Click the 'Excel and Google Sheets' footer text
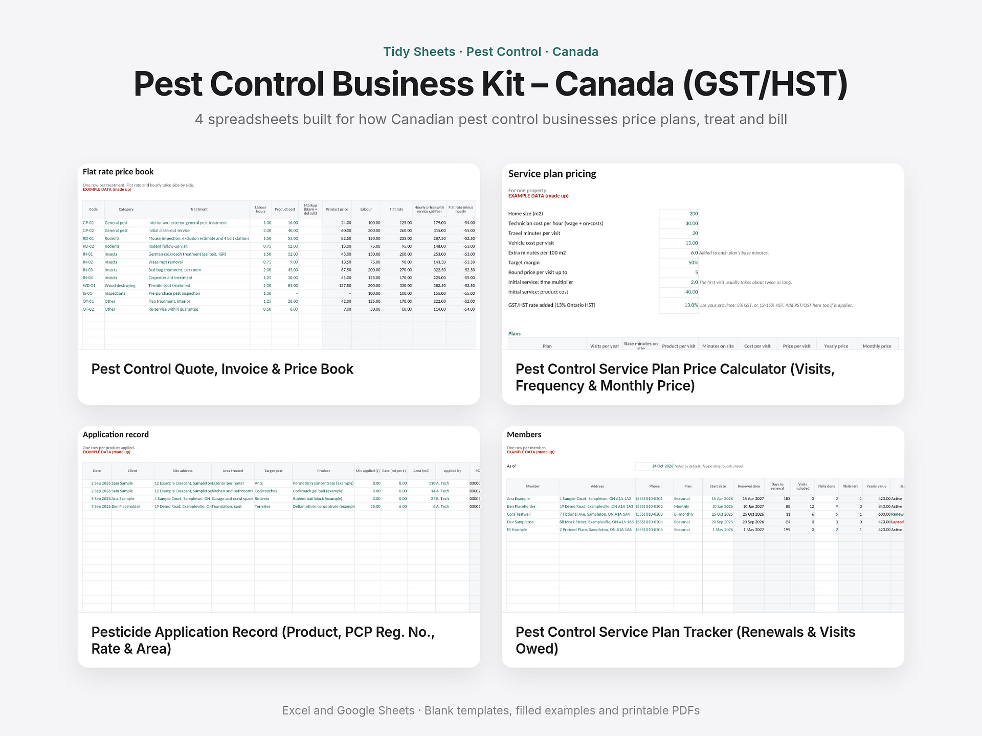The width and height of the screenshot is (982, 736). pos(491,710)
